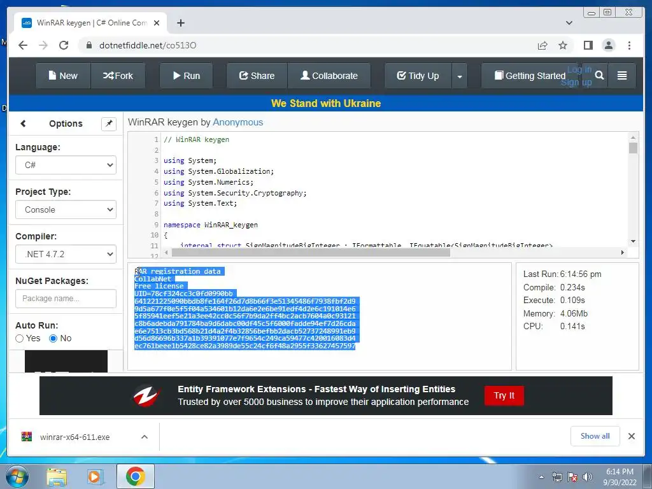Click the network tray icon

556,478
